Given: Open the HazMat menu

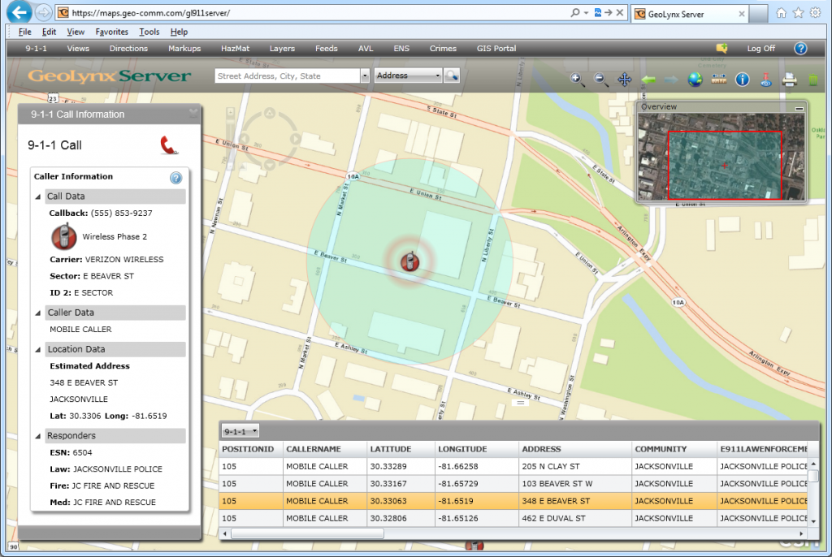Looking at the screenshot, I should tap(235, 48).
